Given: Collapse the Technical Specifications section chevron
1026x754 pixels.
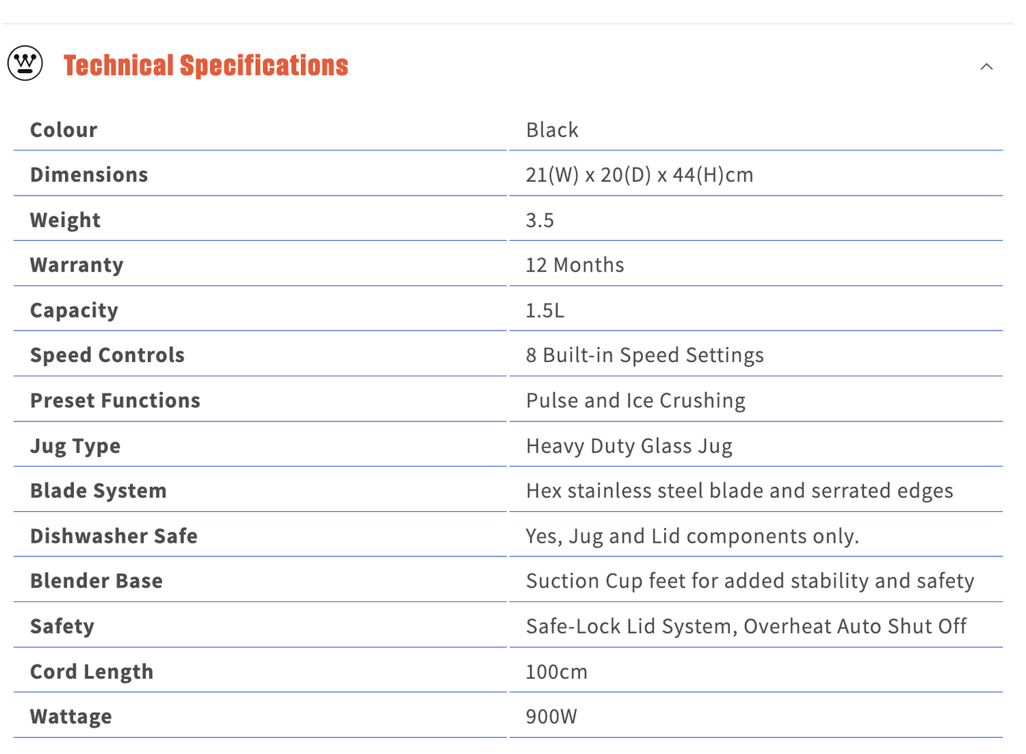Looking at the screenshot, I should [x=986, y=66].
